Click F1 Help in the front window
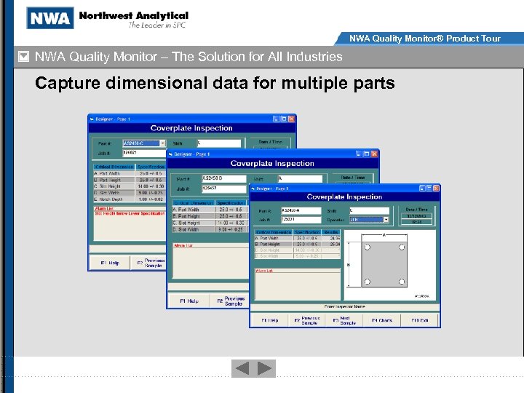This screenshot has width=524, height=393. click(270, 320)
